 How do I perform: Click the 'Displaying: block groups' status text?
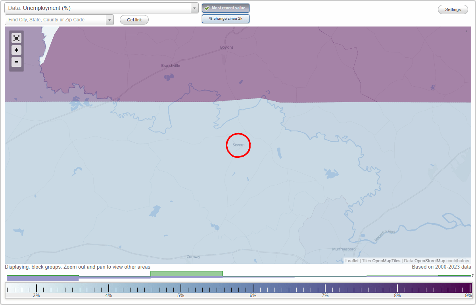point(78,267)
